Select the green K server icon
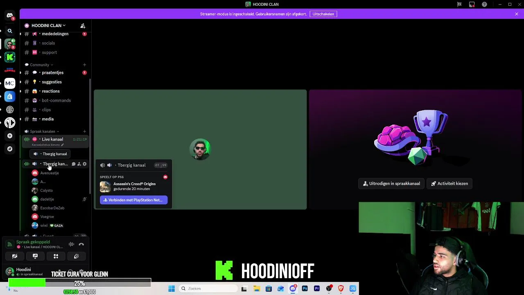The height and width of the screenshot is (295, 524). click(x=10, y=57)
